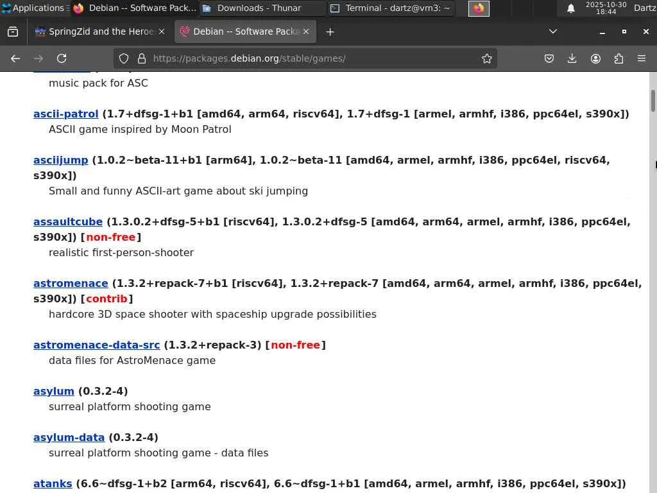
Task: Open the extensions puzzle icon
Action: pyautogui.click(x=619, y=58)
